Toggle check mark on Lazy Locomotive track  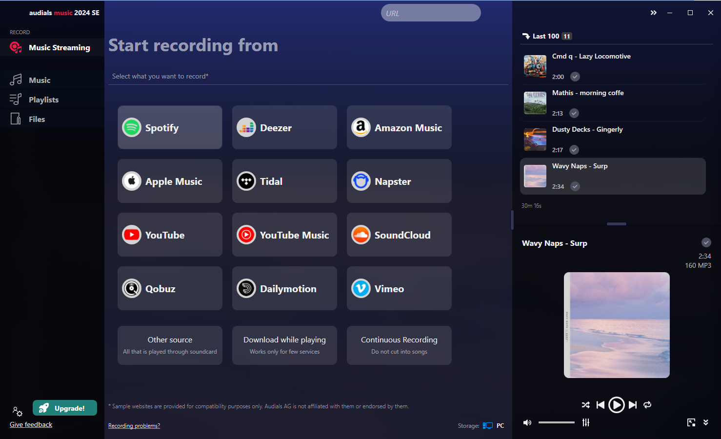coord(575,77)
